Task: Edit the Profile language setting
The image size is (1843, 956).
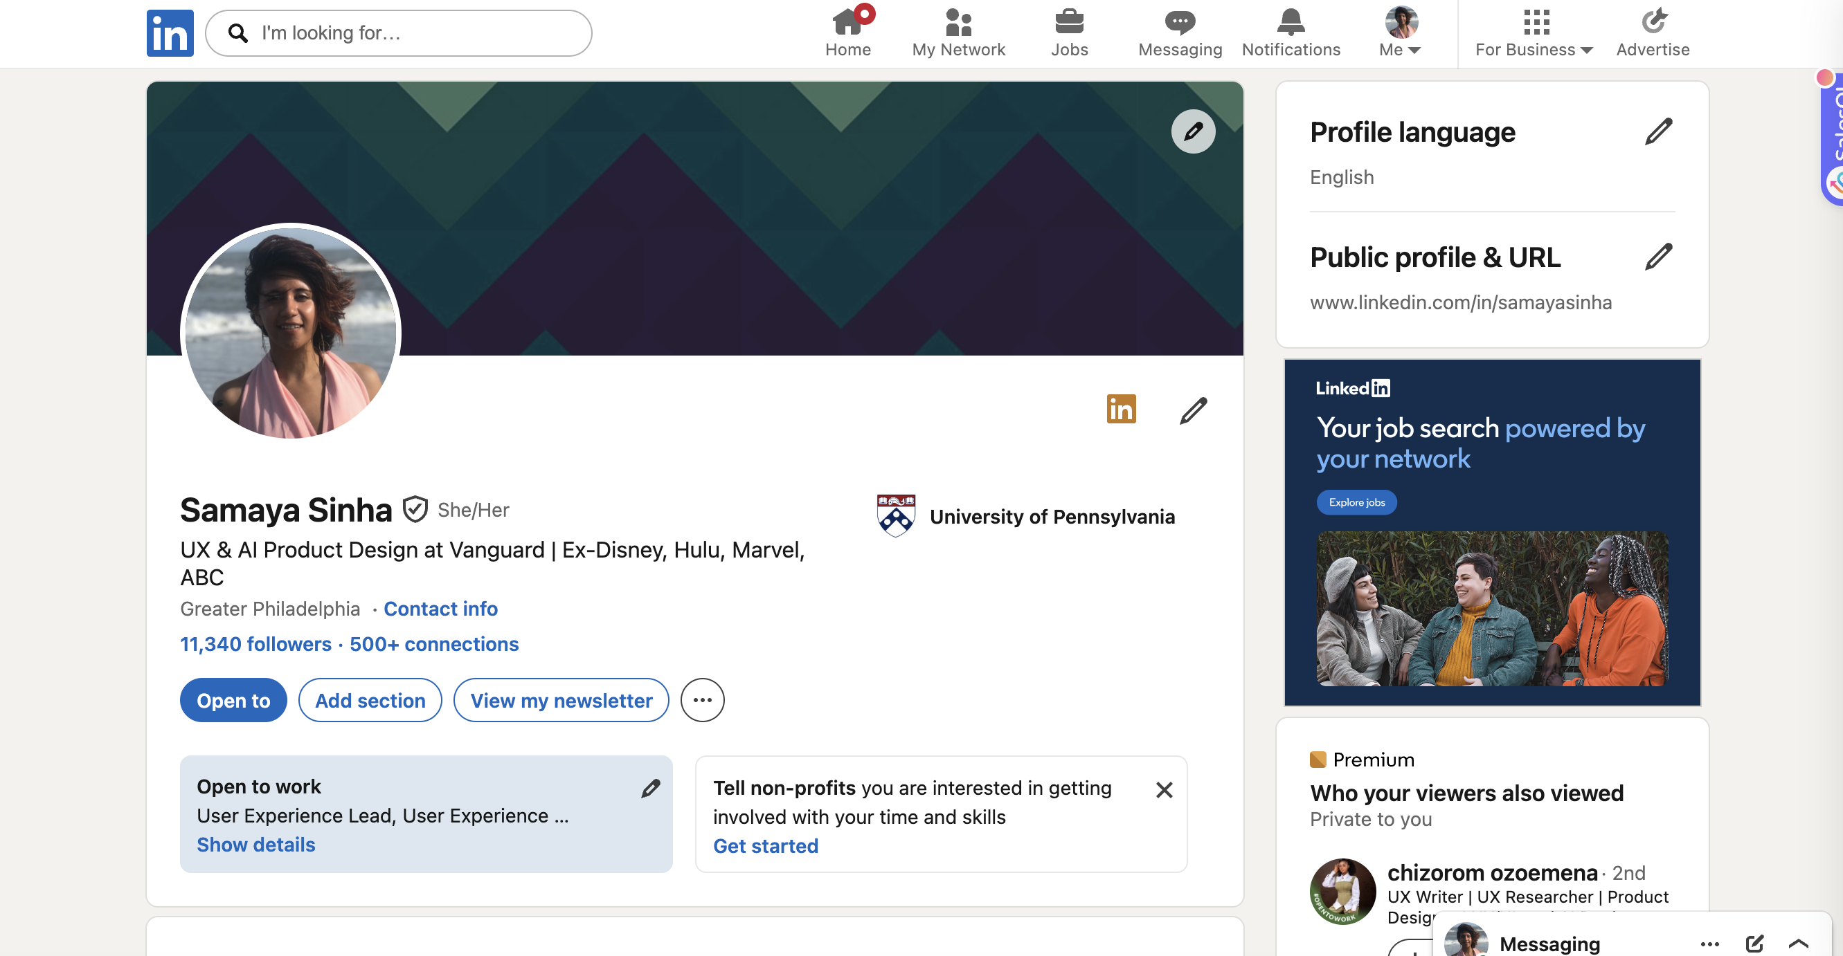Action: [x=1657, y=131]
